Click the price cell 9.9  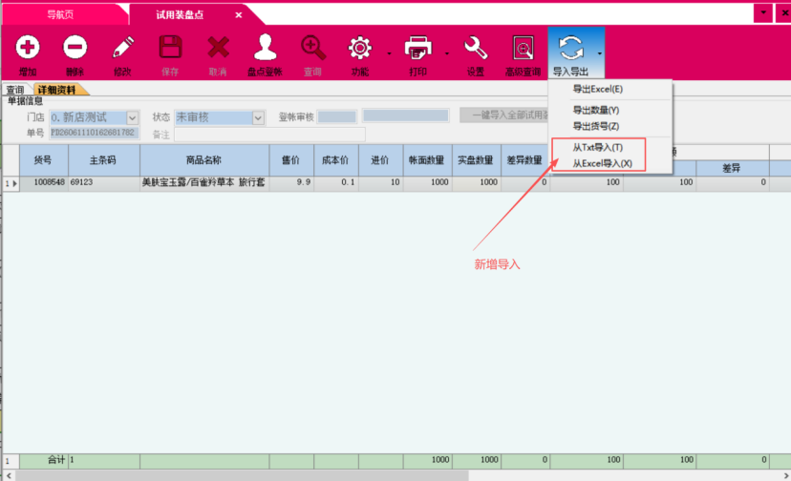coord(291,182)
